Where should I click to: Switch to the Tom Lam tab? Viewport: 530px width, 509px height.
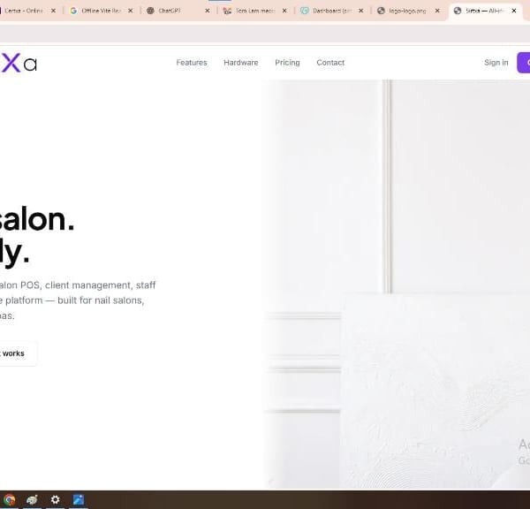click(255, 11)
